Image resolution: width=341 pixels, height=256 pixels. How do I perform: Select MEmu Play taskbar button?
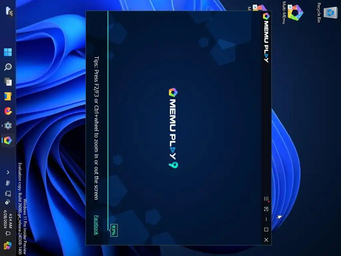pos(8,140)
